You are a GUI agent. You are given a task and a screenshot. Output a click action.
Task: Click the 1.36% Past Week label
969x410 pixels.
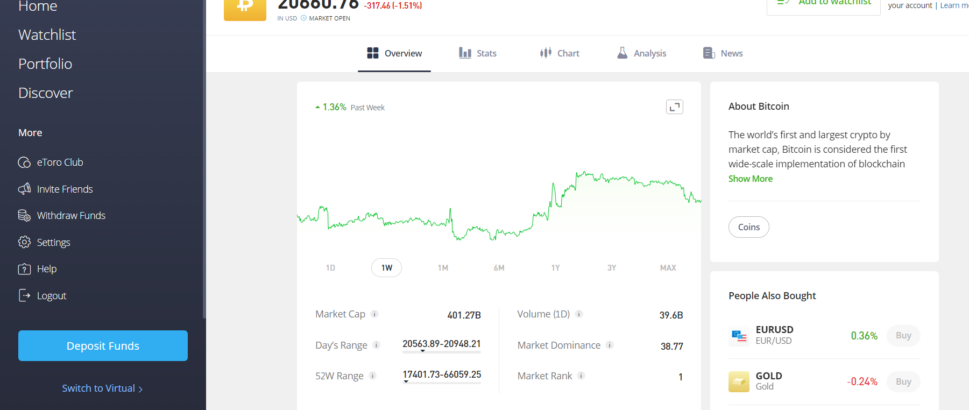[350, 107]
